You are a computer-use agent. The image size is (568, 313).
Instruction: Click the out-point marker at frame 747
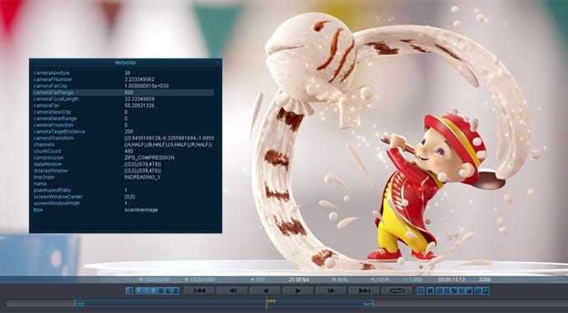coord(372,303)
